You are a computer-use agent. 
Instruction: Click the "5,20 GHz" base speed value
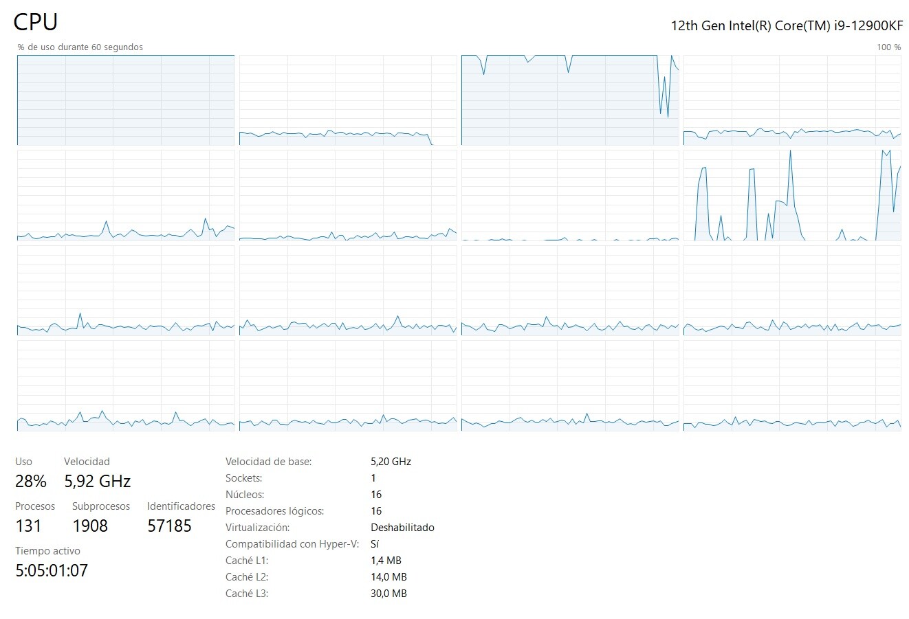coord(391,462)
